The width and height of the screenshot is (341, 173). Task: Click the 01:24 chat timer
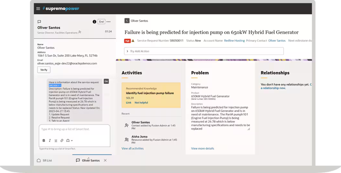coord(108,32)
